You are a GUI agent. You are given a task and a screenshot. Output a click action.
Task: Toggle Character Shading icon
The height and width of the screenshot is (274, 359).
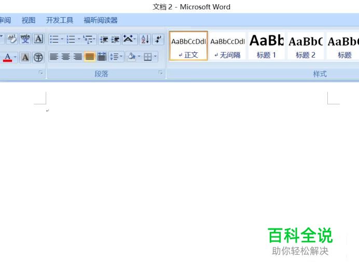(25, 57)
